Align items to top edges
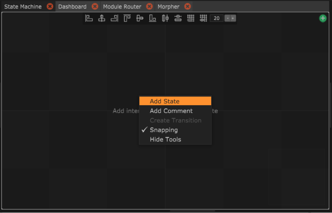332x213 pixels. [127, 18]
